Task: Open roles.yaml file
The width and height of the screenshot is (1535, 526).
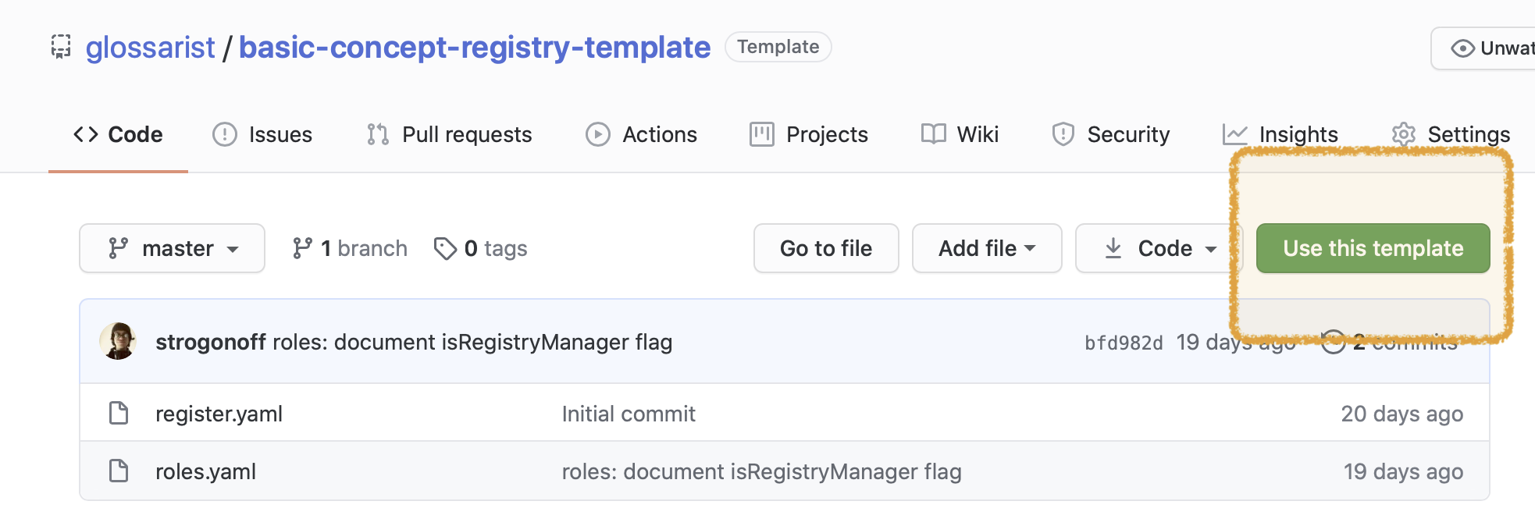Action: (205, 471)
